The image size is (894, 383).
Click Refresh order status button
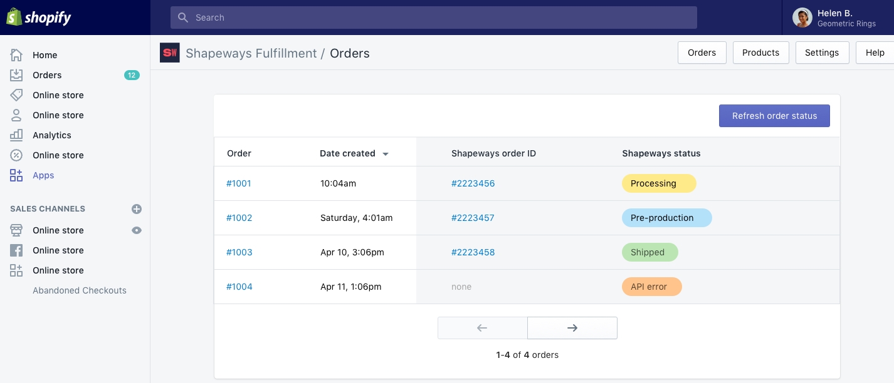[x=774, y=116]
